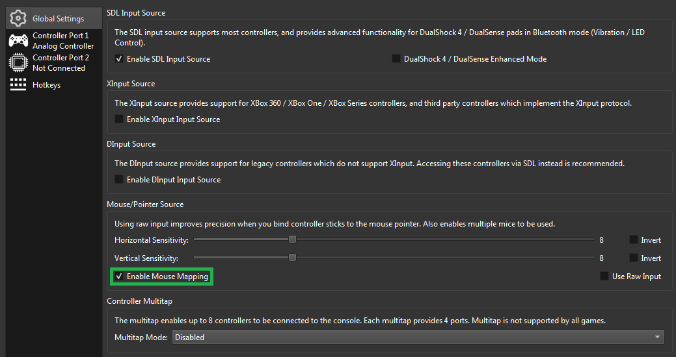Image resolution: width=676 pixels, height=357 pixels.
Task: Go to the Hotkeys page
Action: 46,85
